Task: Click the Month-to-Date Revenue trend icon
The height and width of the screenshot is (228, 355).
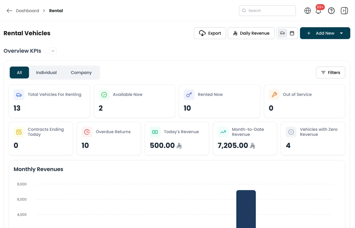Action: [x=223, y=132]
